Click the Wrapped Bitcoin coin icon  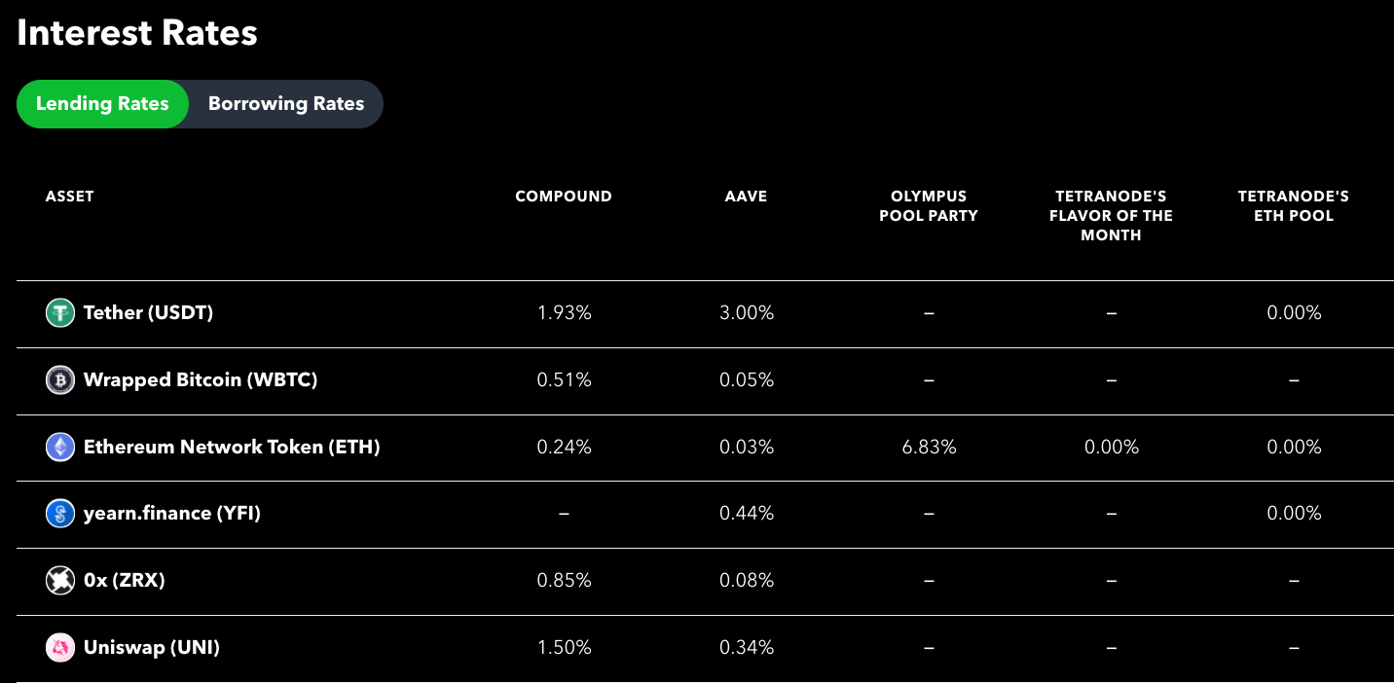click(60, 379)
